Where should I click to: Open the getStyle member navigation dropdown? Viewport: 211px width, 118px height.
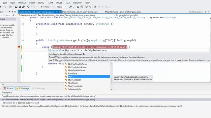tap(163, 15)
